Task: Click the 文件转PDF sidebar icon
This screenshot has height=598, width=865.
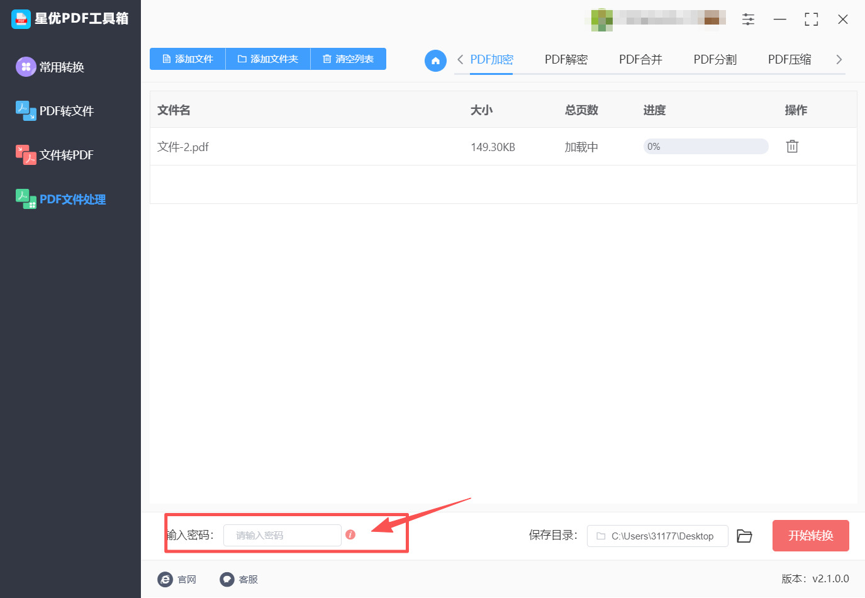Action: 26,155
